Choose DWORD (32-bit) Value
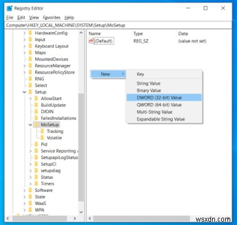The height and width of the screenshot is (225, 237). click(x=164, y=97)
